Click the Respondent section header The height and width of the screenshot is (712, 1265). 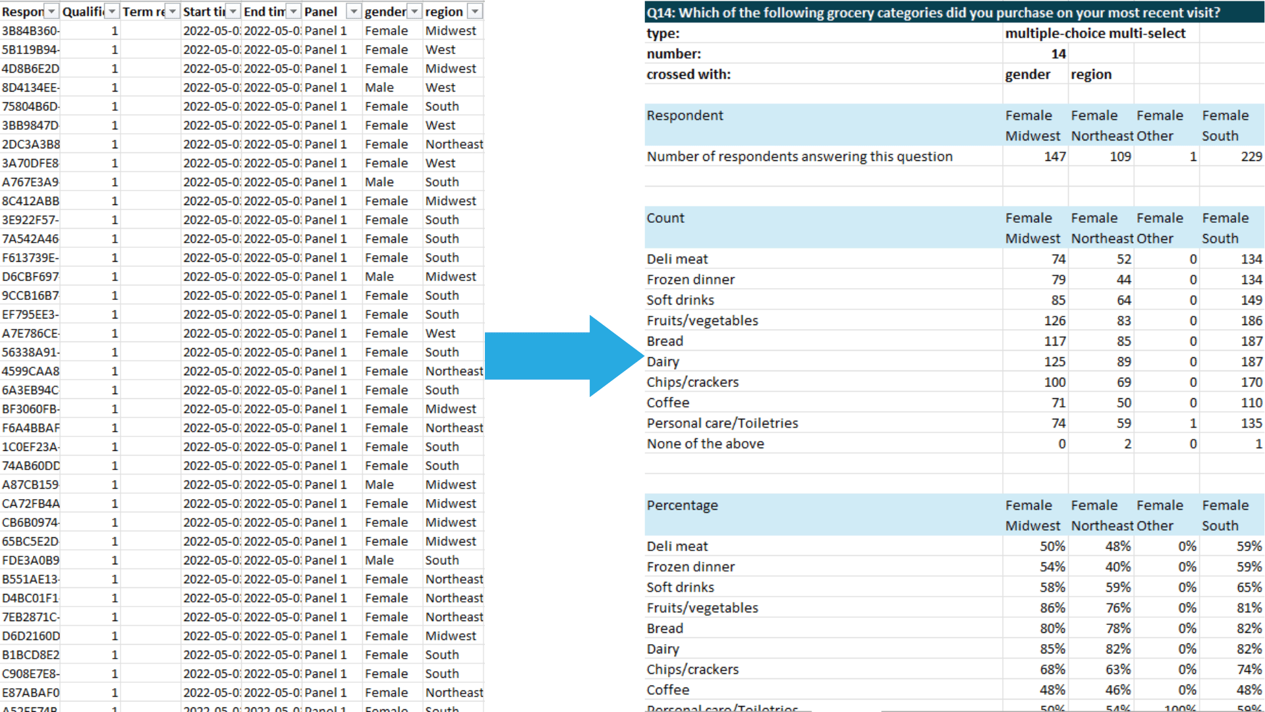pyautogui.click(x=685, y=116)
